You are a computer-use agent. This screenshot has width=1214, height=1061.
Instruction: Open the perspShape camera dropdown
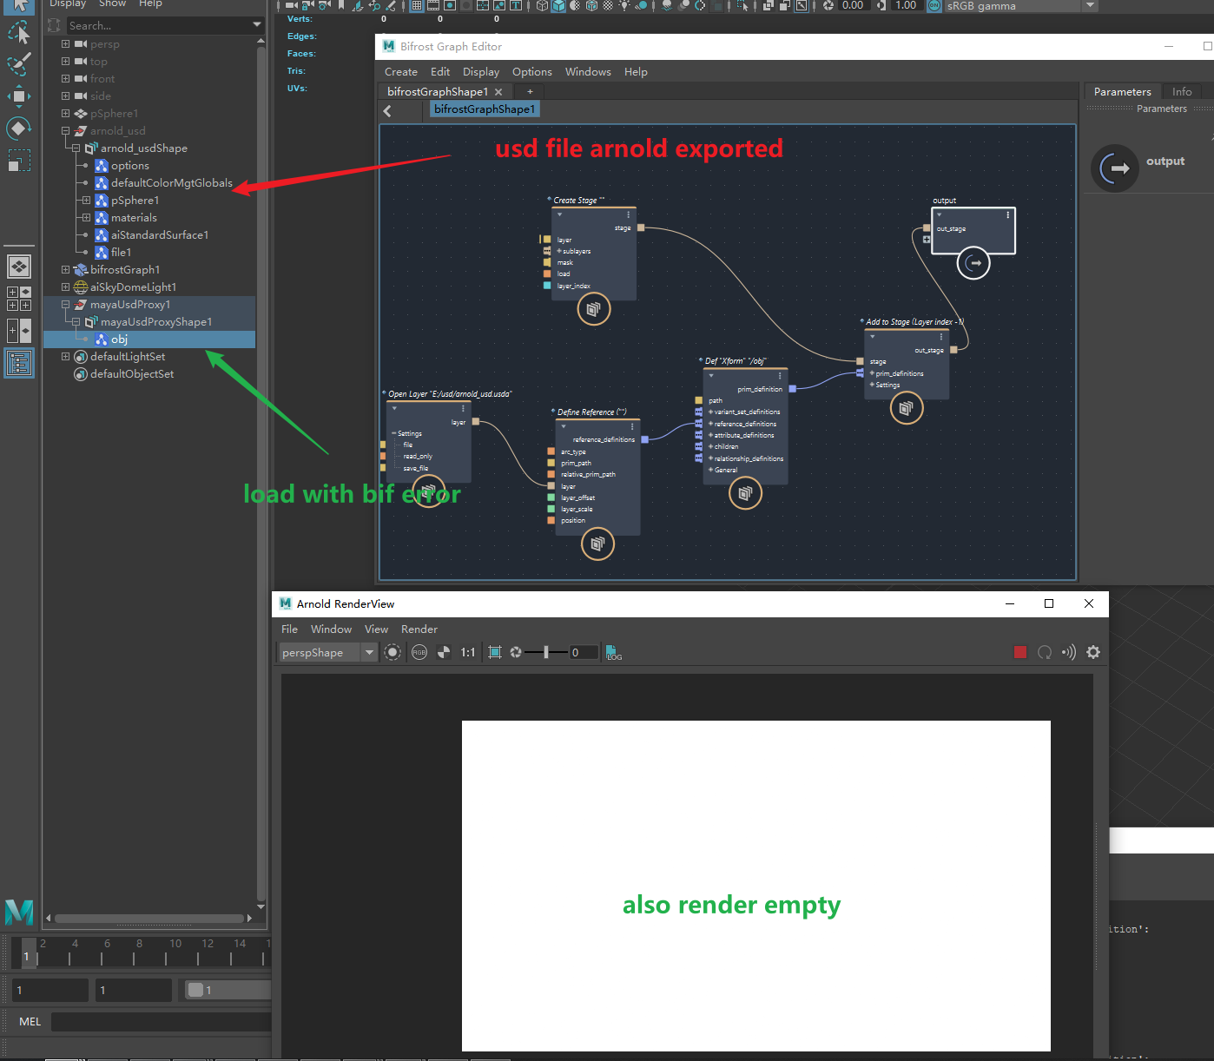[370, 652]
